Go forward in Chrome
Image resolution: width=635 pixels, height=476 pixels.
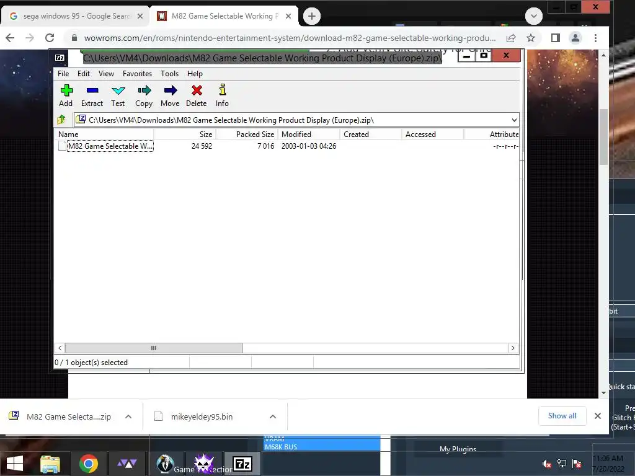30,38
